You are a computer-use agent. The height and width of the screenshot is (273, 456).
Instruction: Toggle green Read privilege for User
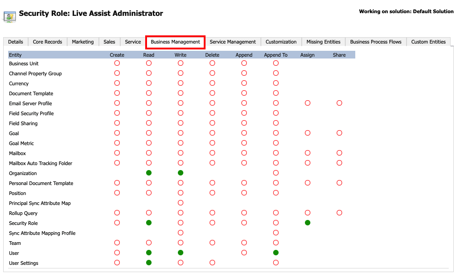(x=149, y=253)
